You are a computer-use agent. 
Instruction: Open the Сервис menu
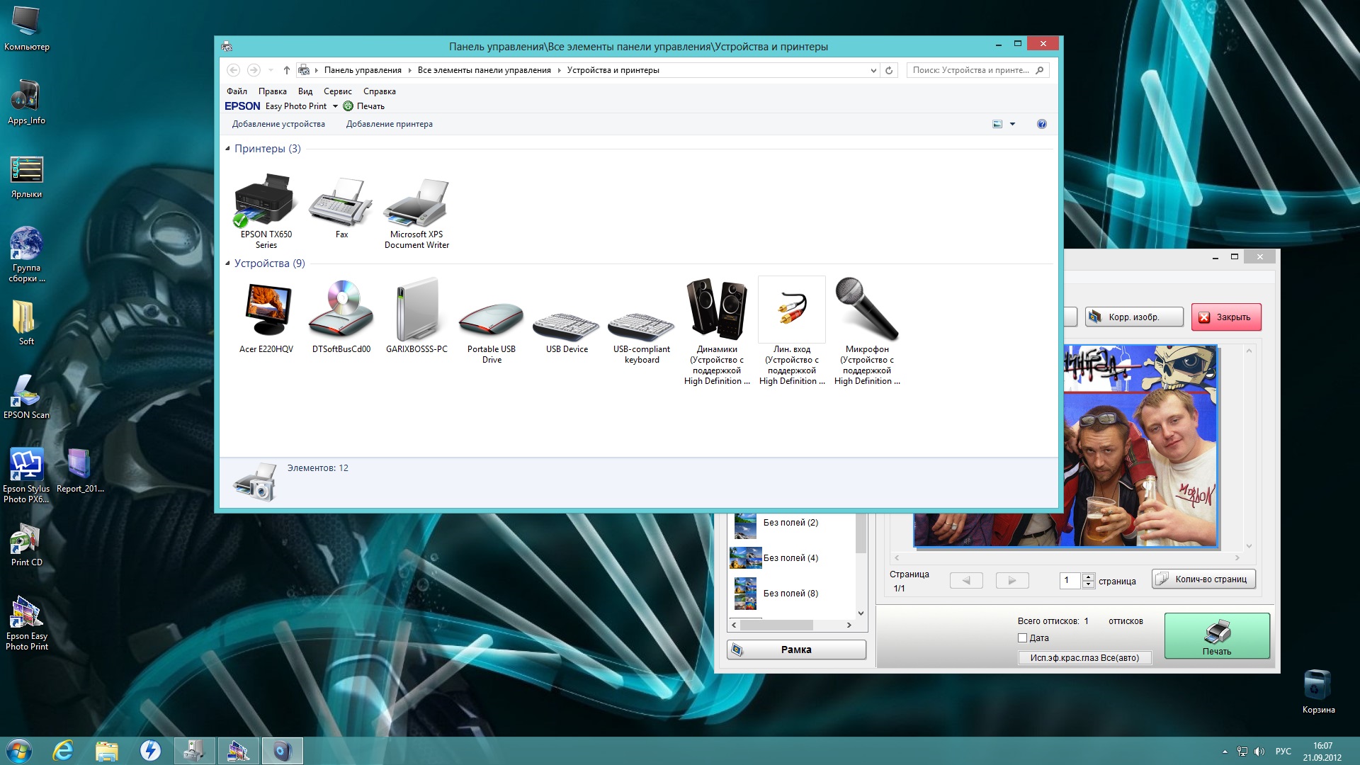click(338, 91)
